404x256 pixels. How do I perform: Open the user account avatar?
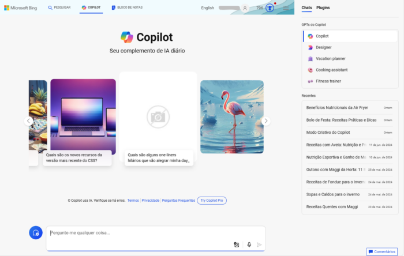pos(245,8)
